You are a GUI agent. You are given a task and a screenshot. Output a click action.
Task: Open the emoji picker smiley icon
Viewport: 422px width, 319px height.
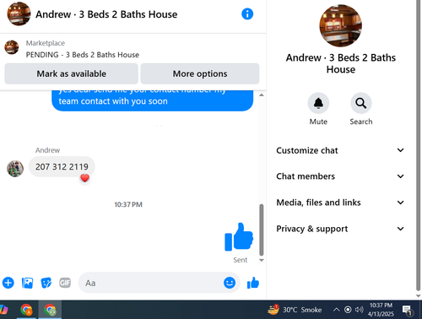pos(230,283)
